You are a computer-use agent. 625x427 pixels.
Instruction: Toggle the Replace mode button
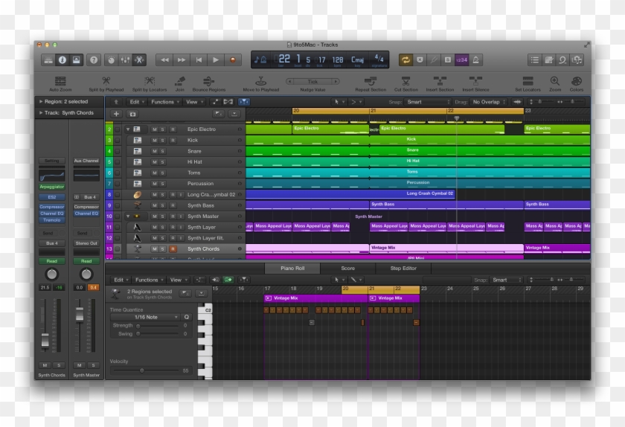coord(420,60)
